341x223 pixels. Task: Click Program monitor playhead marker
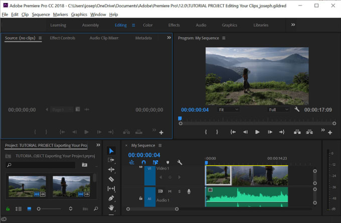180,118
